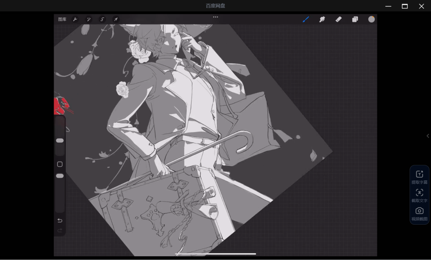Activate the Selection S-shaped tool
431x260 pixels.
pos(102,19)
